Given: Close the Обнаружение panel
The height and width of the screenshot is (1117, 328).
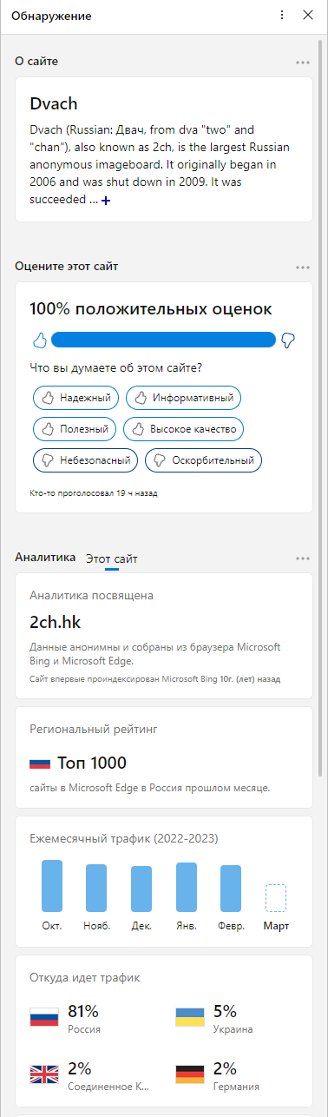Looking at the screenshot, I should 307,15.
